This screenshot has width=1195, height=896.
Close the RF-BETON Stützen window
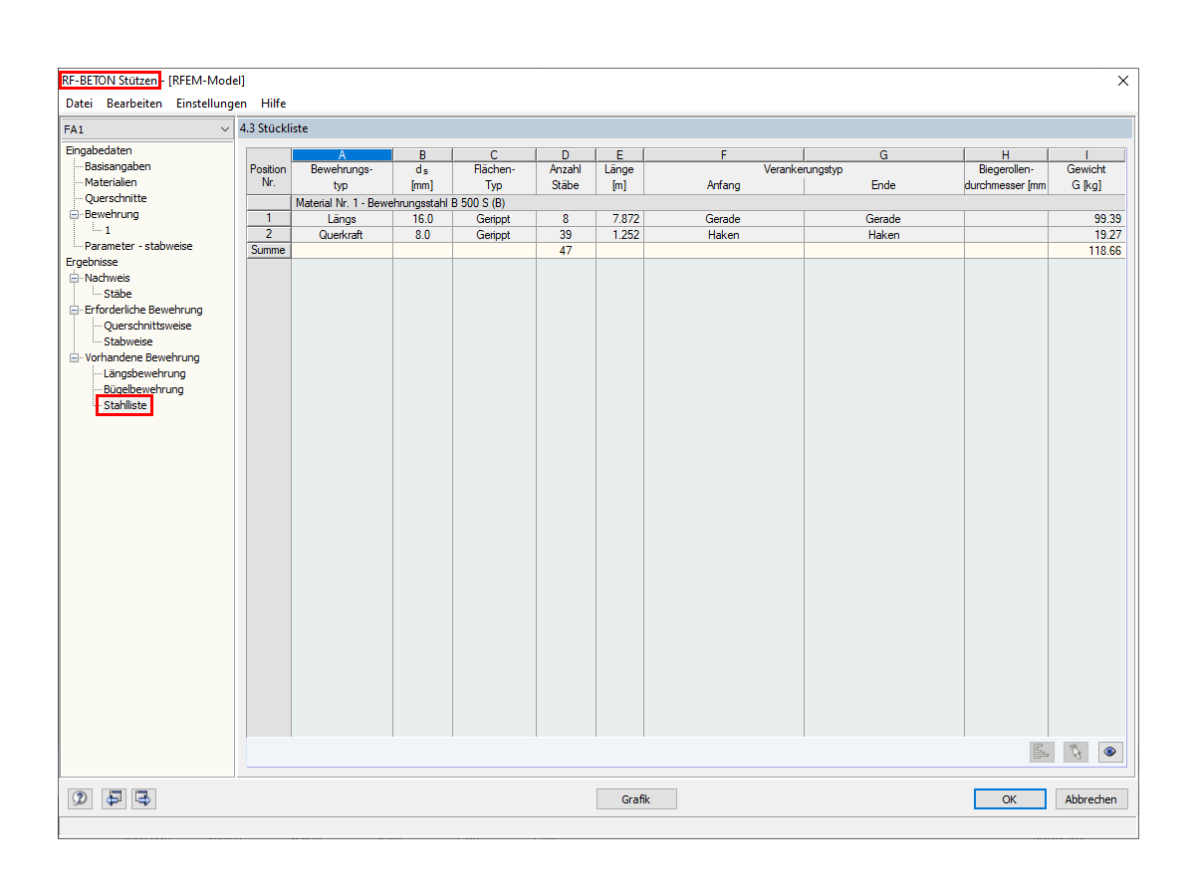click(x=1123, y=81)
